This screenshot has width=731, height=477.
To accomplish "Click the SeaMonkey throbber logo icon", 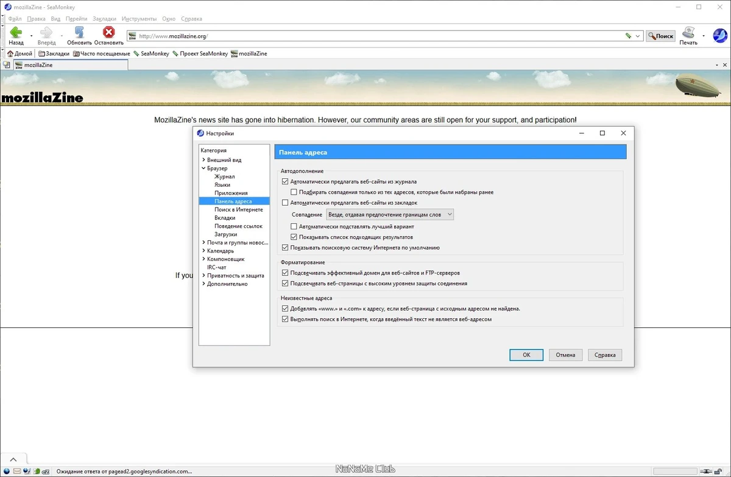I will click(x=719, y=36).
